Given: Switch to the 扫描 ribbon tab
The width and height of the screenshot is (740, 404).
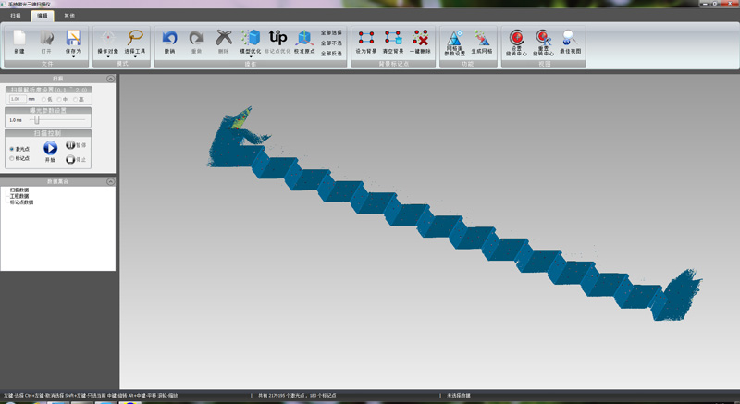Looking at the screenshot, I should point(16,16).
